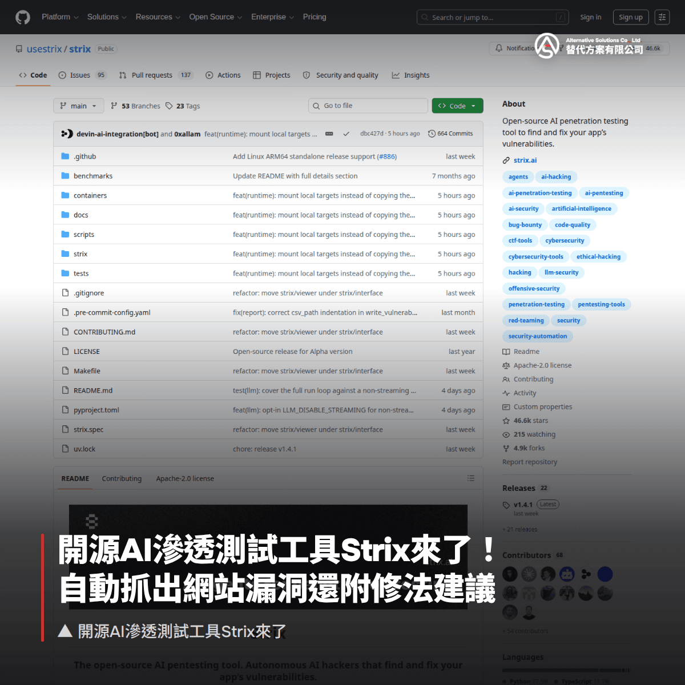View the Insights tab

point(411,75)
